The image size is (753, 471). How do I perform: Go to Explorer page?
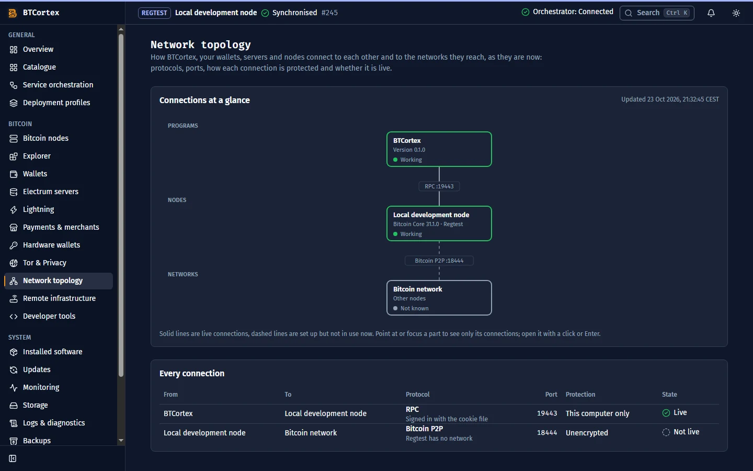pyautogui.click(x=59, y=156)
